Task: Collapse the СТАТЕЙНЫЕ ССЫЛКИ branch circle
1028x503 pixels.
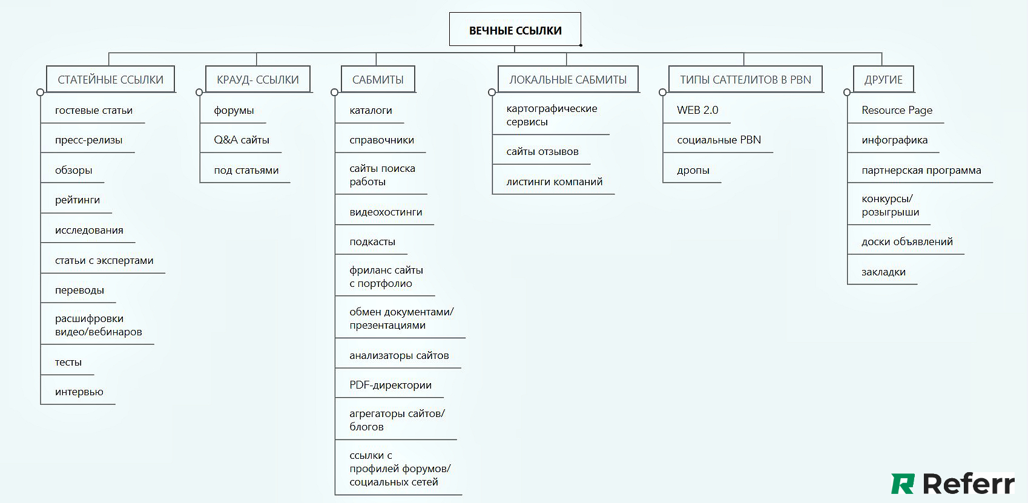Action: [40, 93]
